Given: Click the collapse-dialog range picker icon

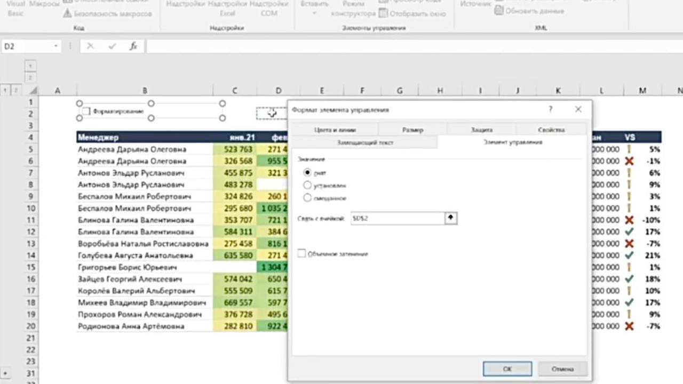Looking at the screenshot, I should click(451, 218).
